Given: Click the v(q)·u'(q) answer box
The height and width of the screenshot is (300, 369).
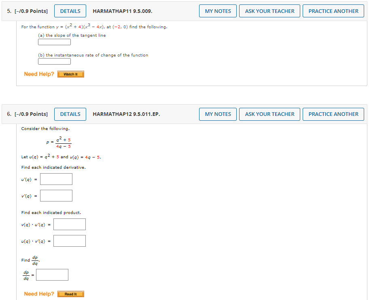Looking at the screenshot, I should click(69, 224).
